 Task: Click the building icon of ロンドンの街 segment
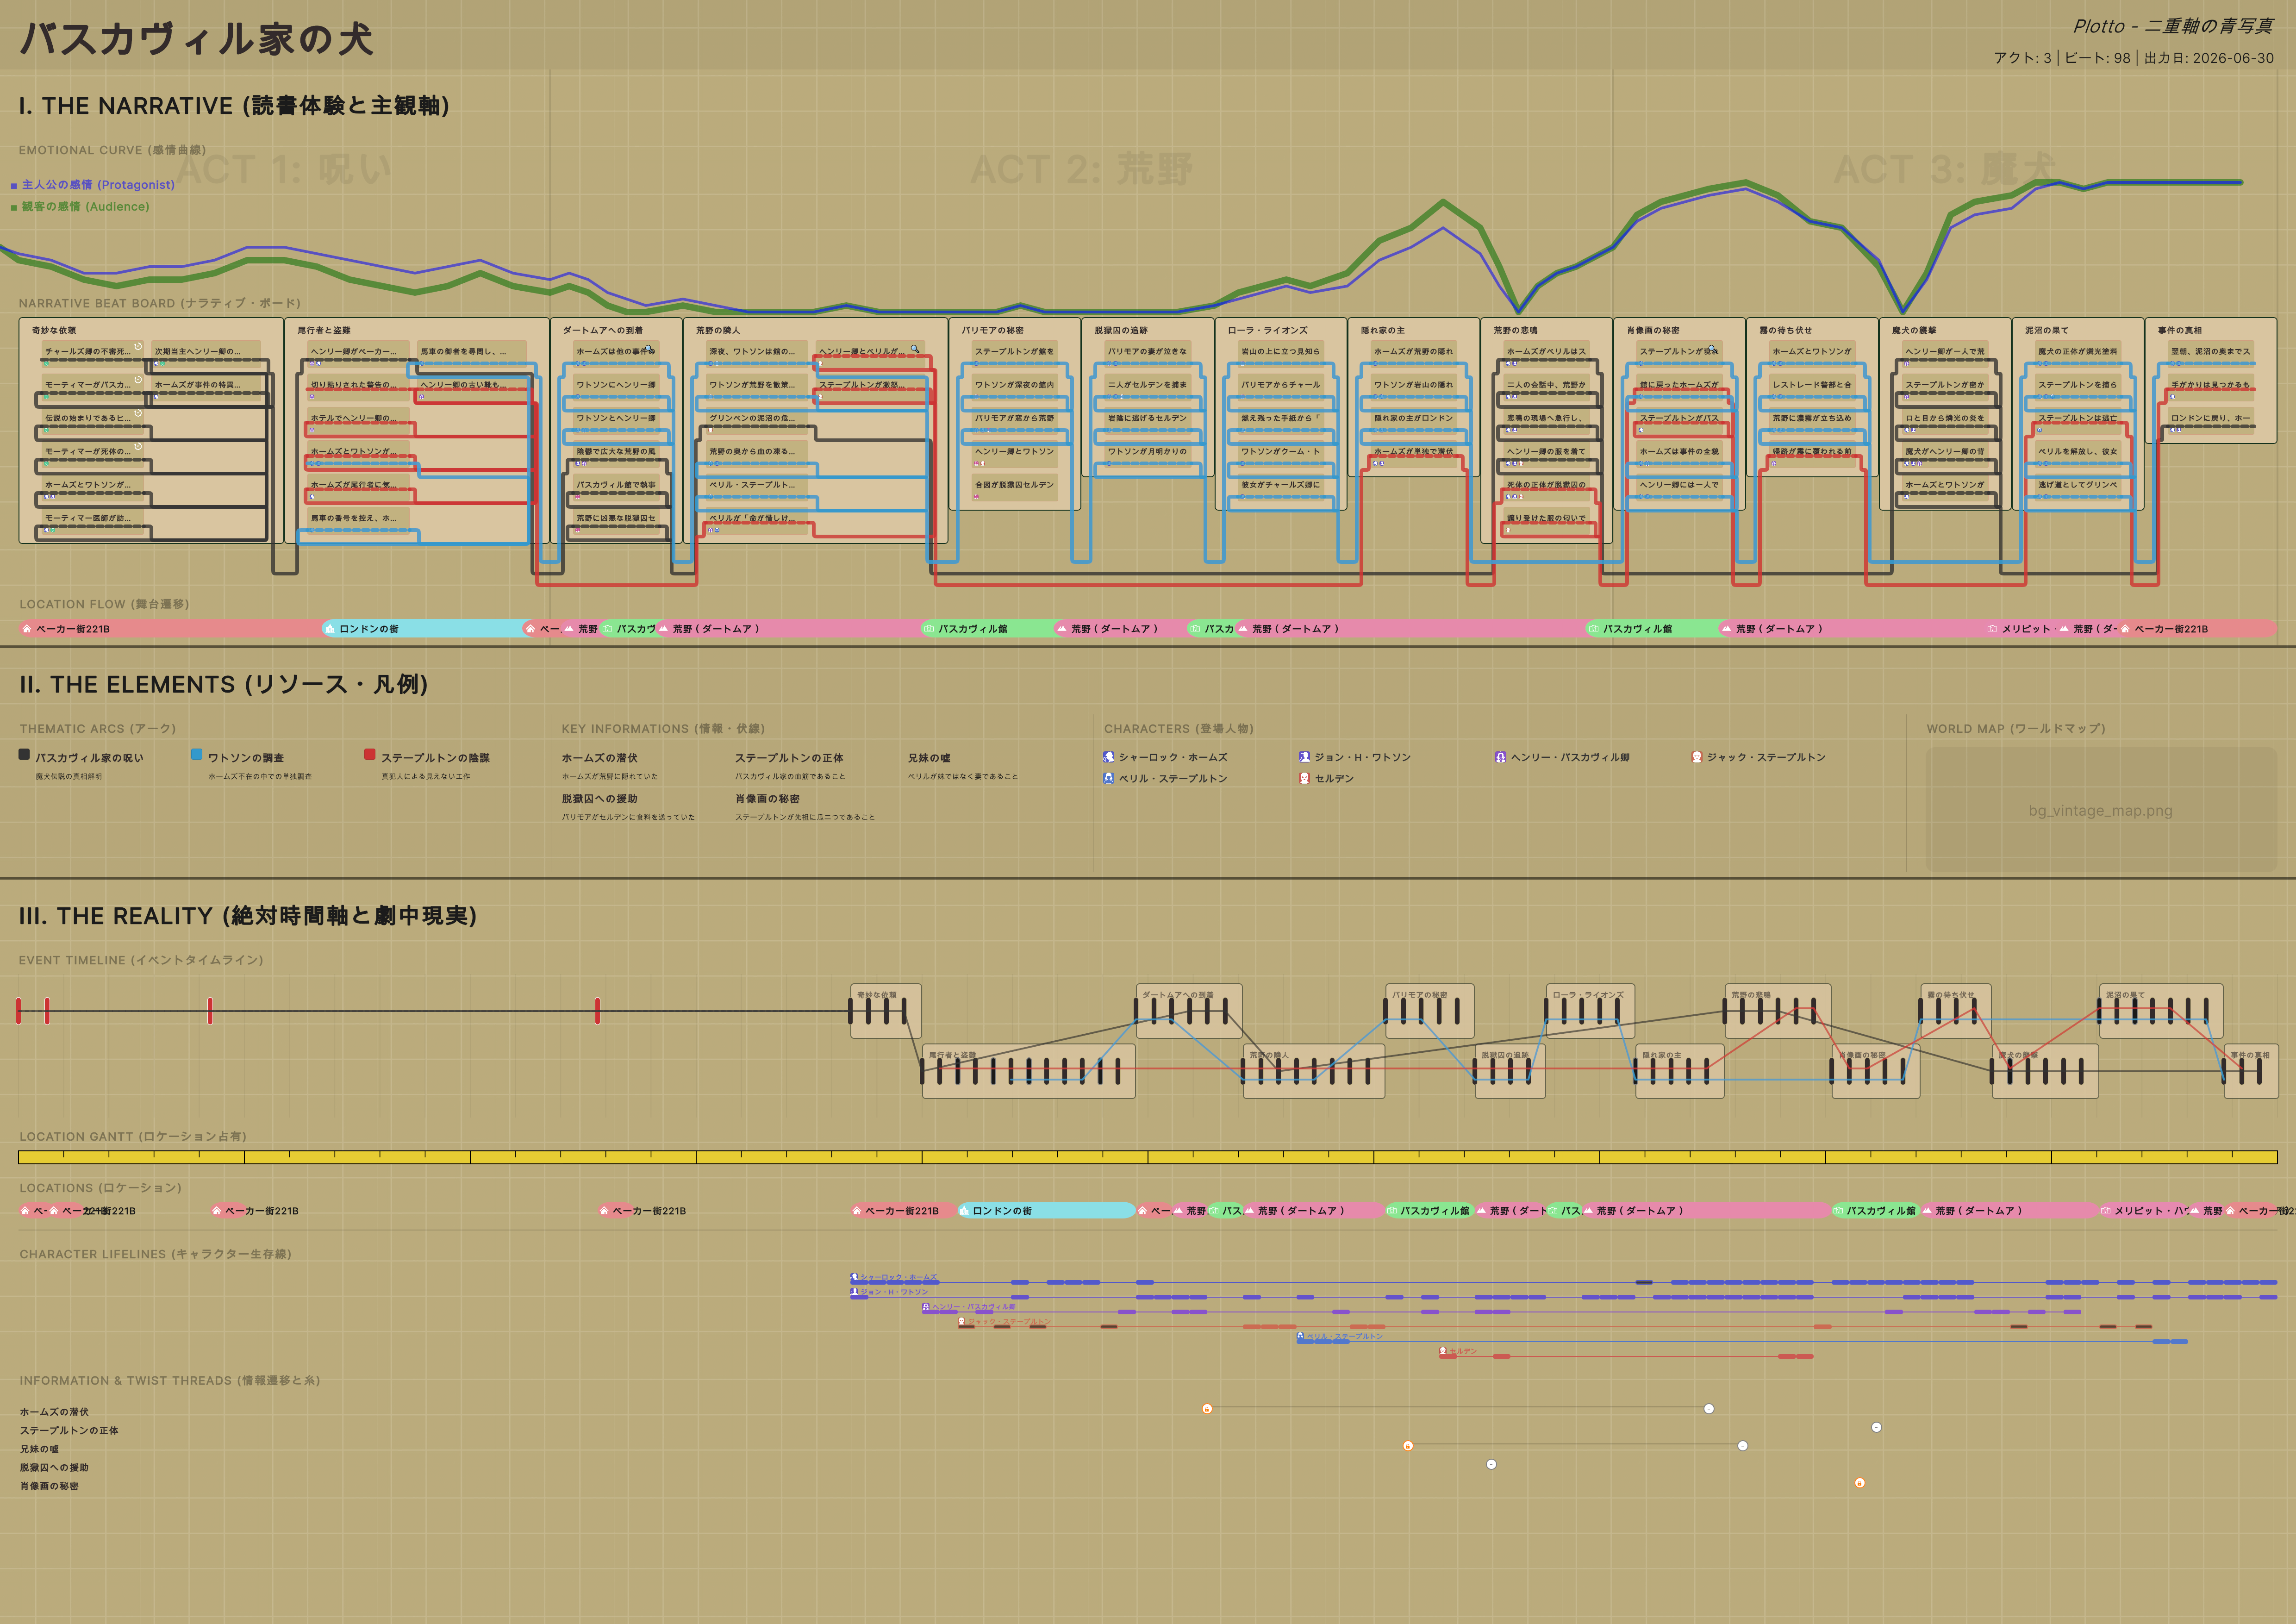point(329,629)
